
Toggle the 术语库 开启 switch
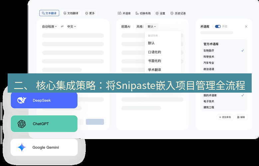[218, 27]
